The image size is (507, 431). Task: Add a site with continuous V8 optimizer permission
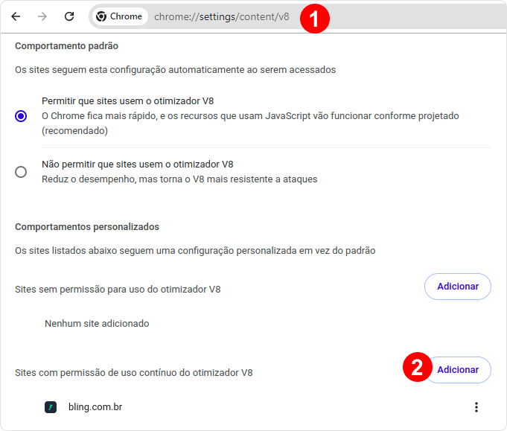(x=458, y=370)
